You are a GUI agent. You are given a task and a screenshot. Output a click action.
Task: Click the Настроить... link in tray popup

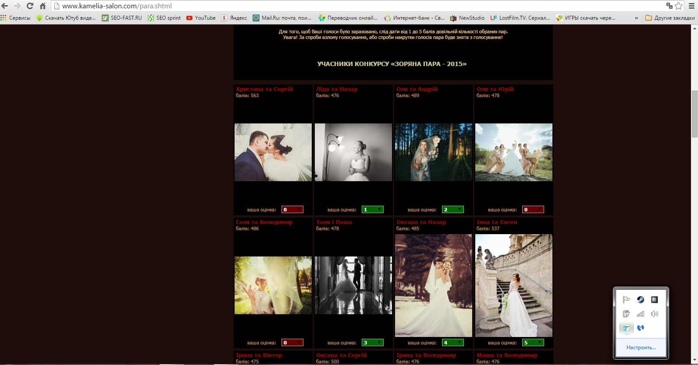(641, 347)
